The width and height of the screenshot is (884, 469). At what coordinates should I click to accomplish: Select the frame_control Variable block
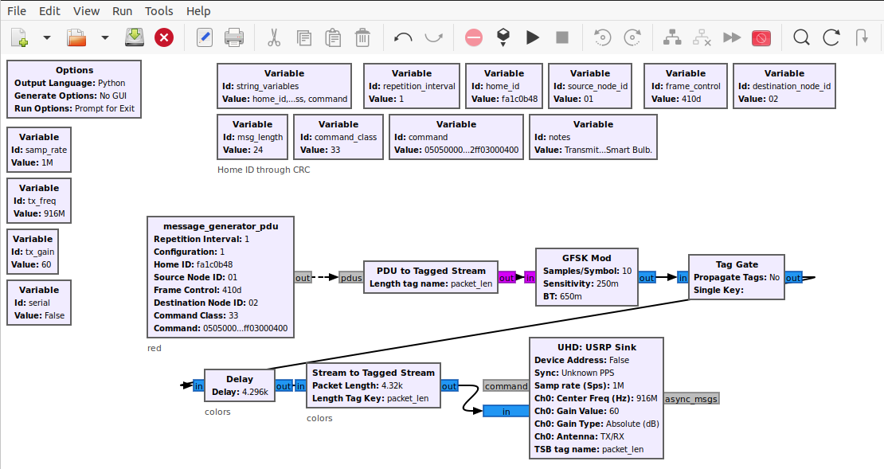click(686, 86)
